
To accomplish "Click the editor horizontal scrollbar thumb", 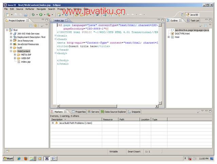I will click(x=88, y=106).
